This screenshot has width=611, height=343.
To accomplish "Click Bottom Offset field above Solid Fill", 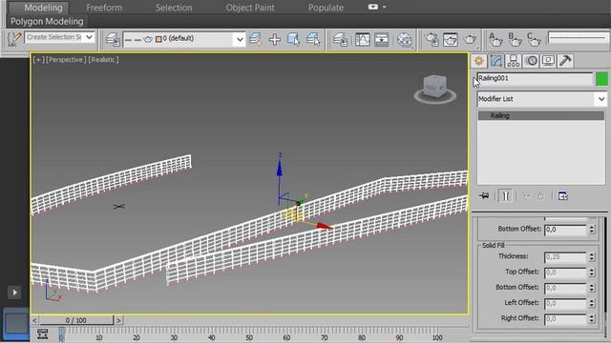I will 565,230.
